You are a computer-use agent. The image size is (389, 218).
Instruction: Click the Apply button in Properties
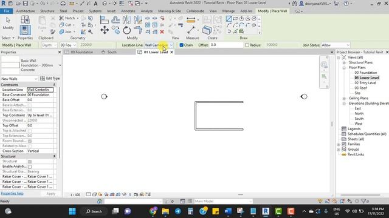[x=50, y=194]
